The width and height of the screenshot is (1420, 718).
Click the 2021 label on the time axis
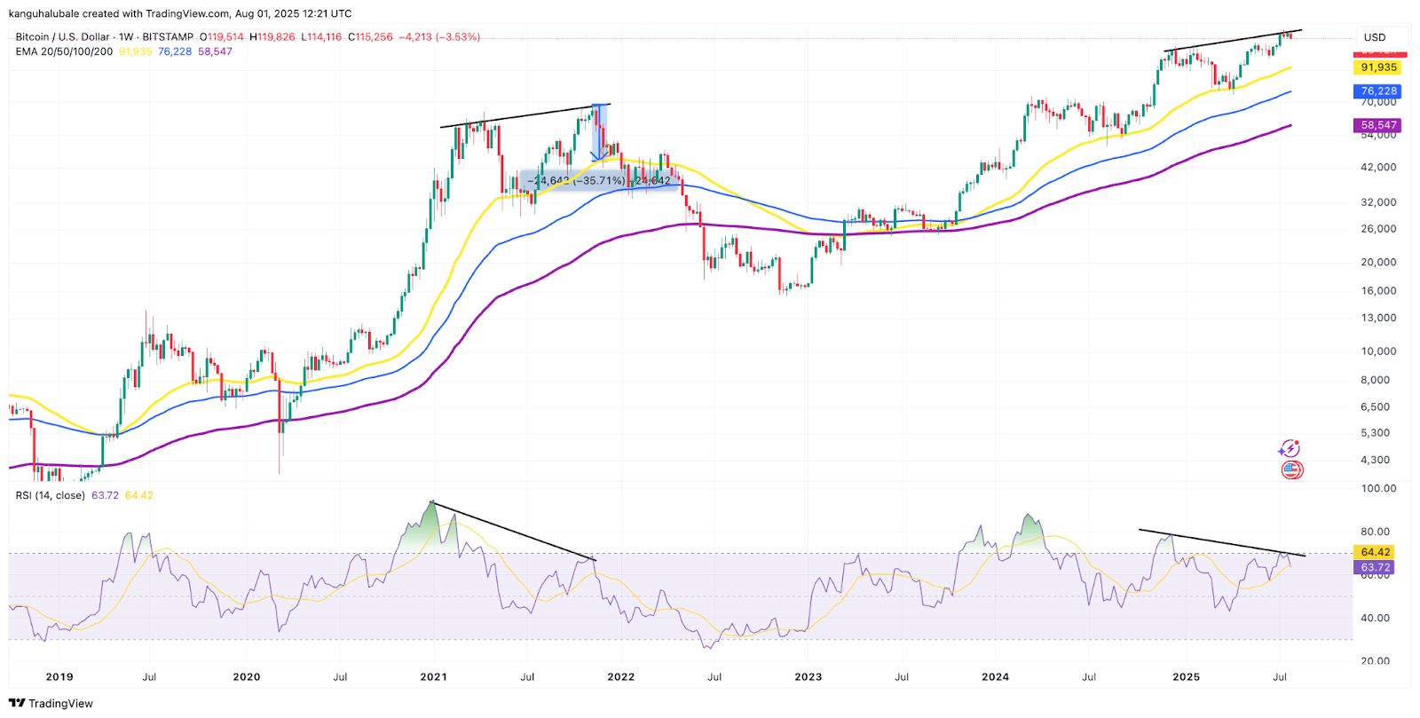click(433, 676)
